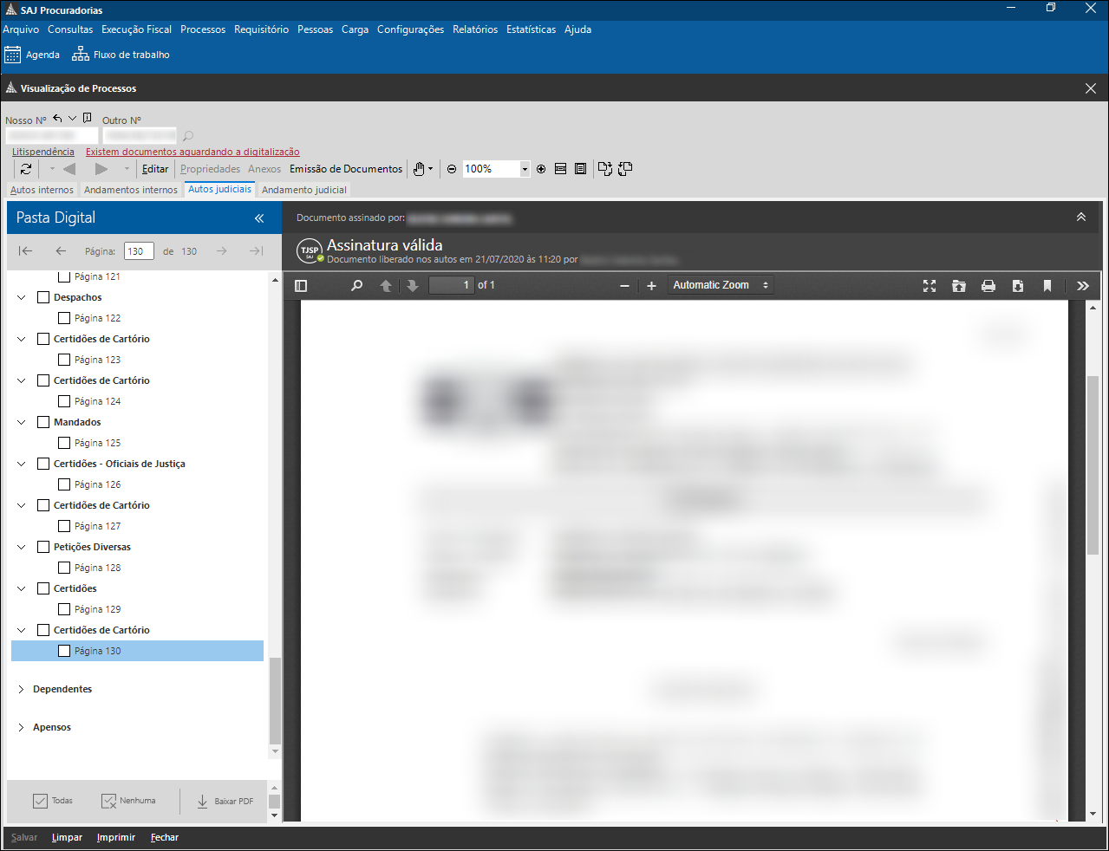This screenshot has width=1109, height=851.
Task: Click the Página number input field
Action: 138,251
